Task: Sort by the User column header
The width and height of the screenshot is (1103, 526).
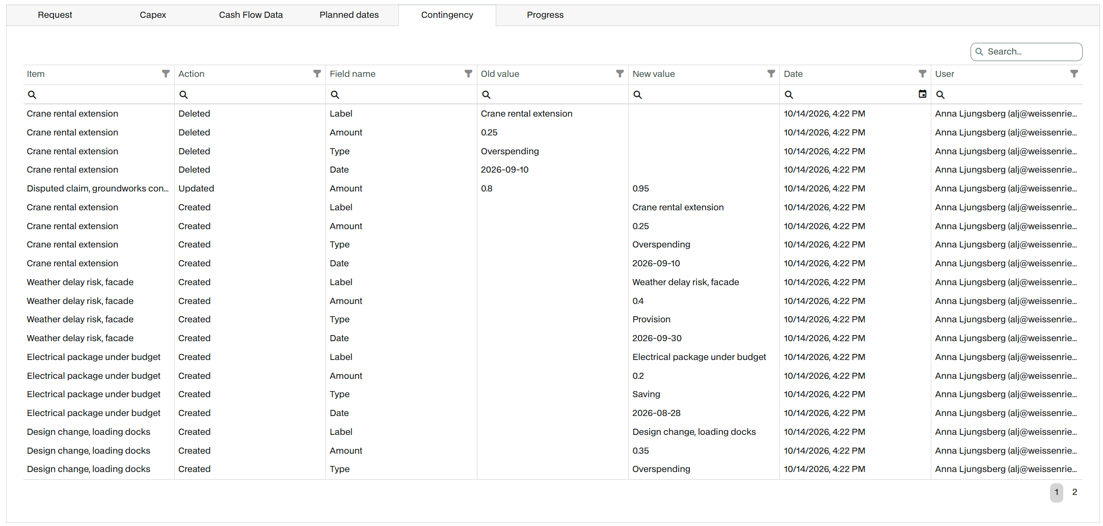Action: tap(945, 74)
